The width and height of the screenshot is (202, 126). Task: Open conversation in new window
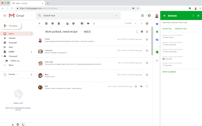point(147,31)
